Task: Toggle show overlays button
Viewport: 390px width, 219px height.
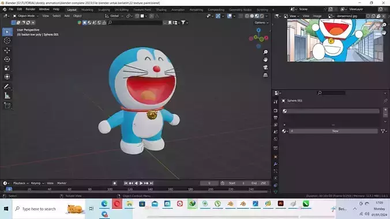Action: click(x=229, y=16)
